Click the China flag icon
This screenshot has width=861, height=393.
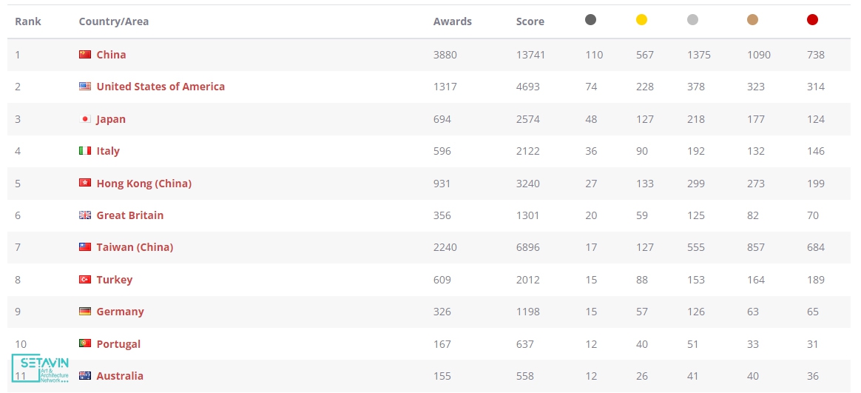(x=85, y=55)
